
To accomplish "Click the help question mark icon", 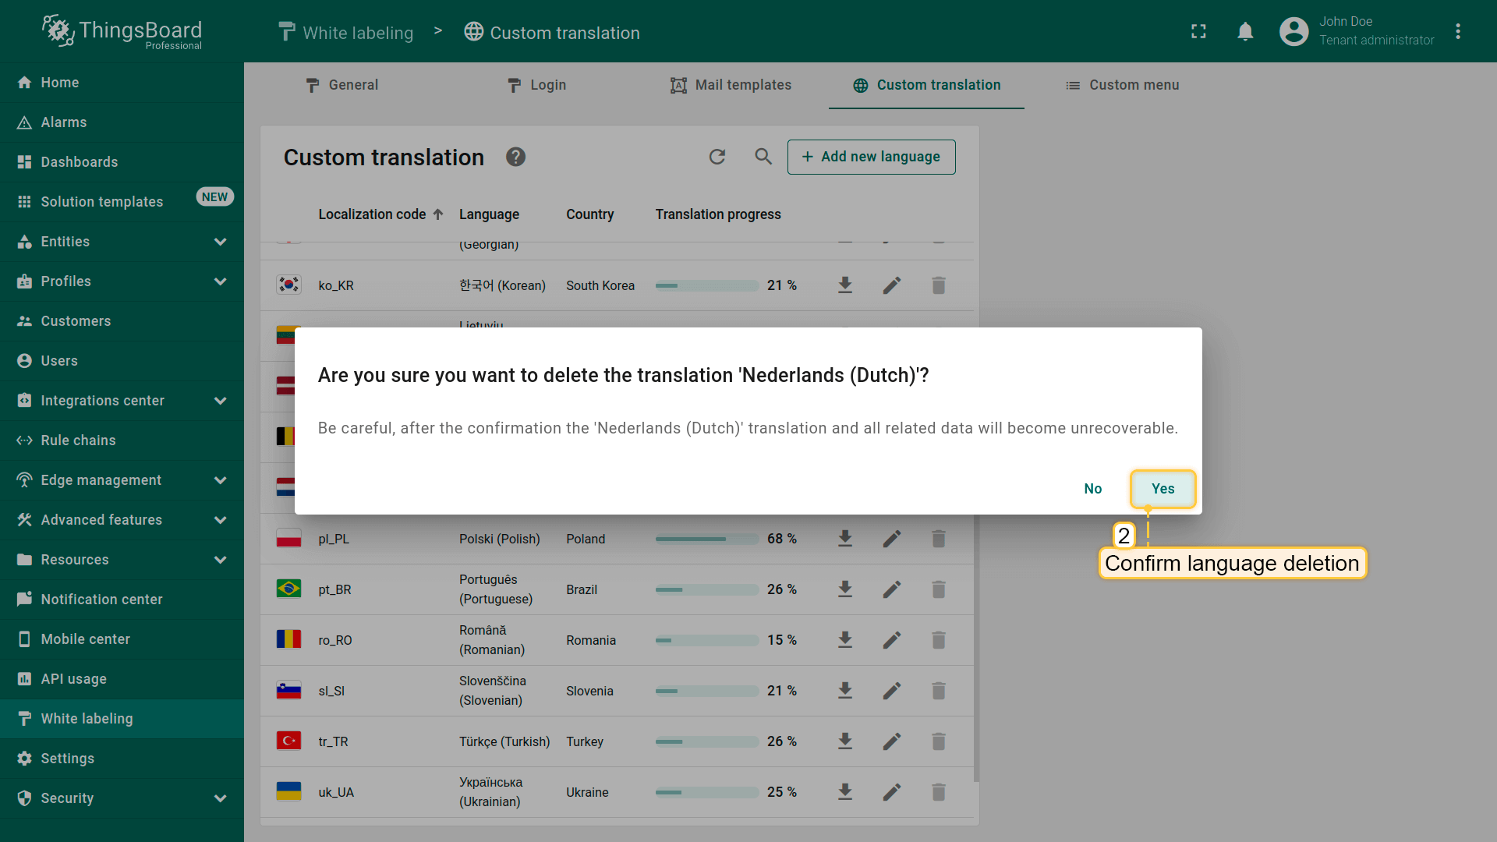I will click(515, 157).
